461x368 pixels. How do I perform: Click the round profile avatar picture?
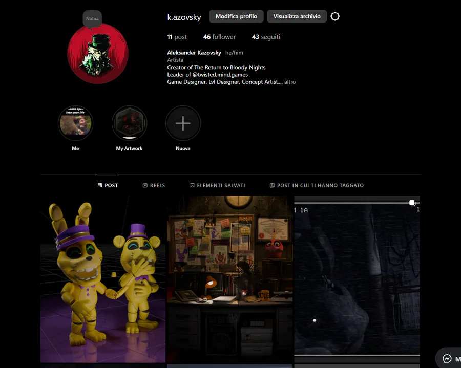point(98,53)
